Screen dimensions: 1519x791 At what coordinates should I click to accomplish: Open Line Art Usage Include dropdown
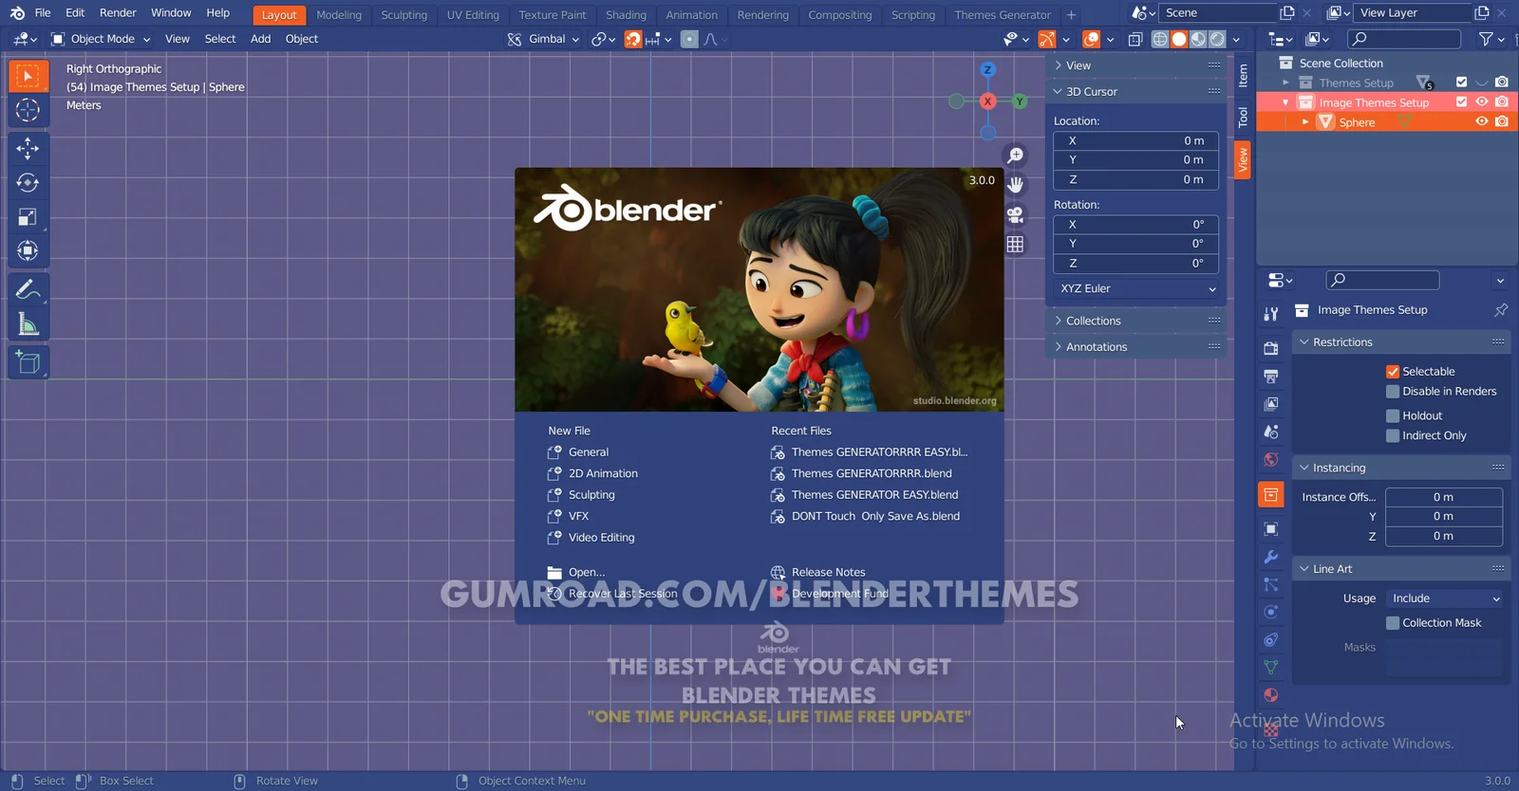(x=1444, y=598)
